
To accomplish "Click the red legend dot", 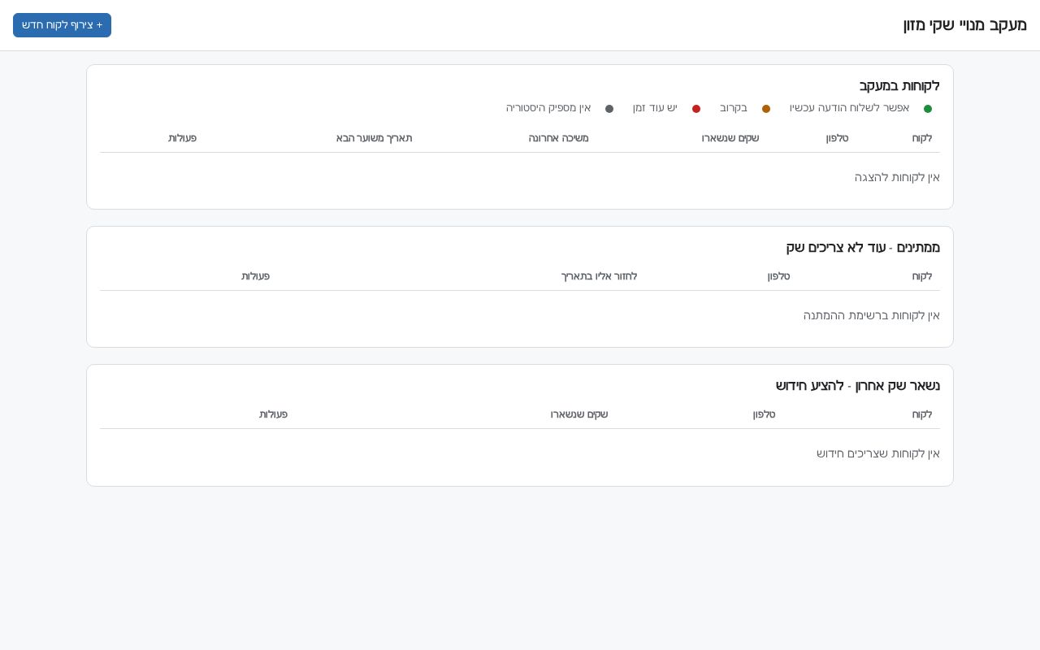I will (696, 109).
